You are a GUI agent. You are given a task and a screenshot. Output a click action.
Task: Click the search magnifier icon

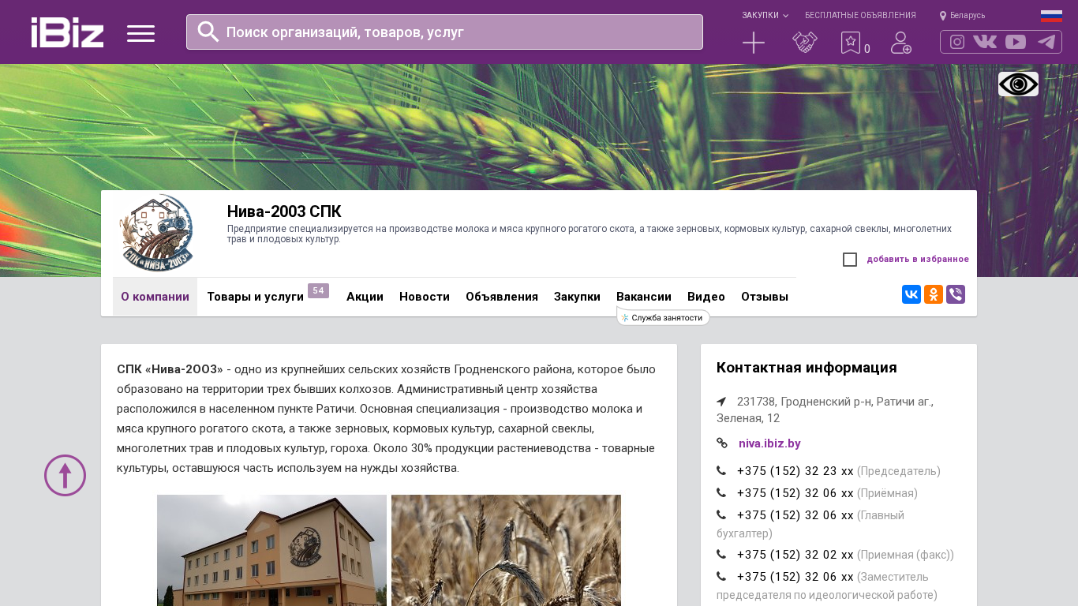click(208, 32)
